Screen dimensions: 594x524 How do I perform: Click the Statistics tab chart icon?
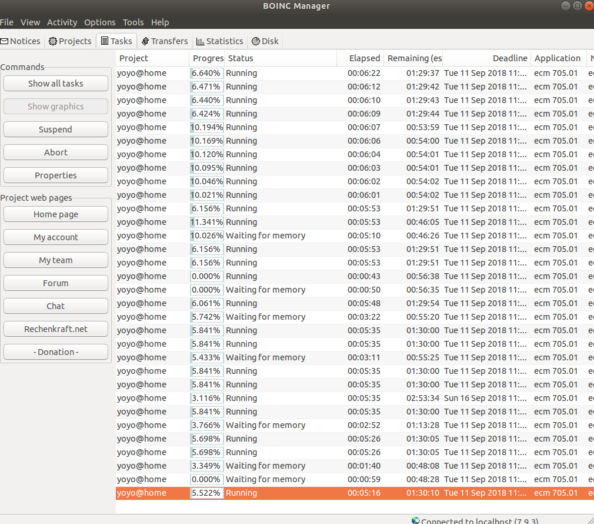(x=200, y=41)
